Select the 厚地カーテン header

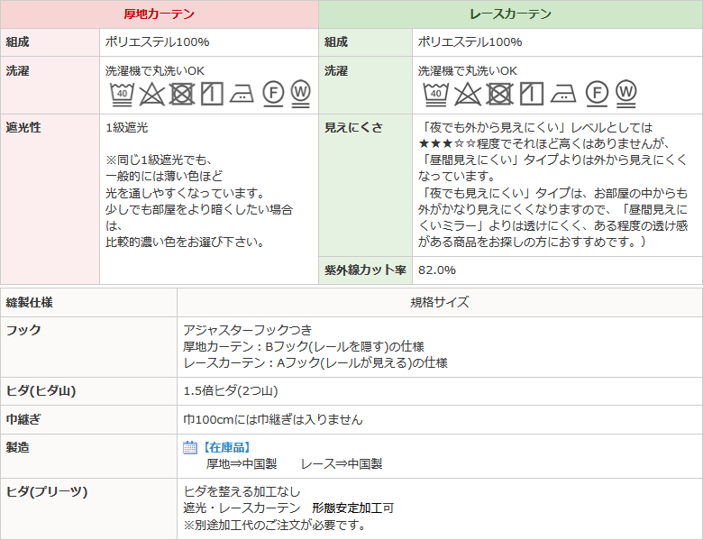159,14
